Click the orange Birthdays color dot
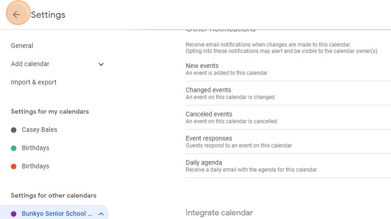Screen dimensions: 391x219 (14, 166)
